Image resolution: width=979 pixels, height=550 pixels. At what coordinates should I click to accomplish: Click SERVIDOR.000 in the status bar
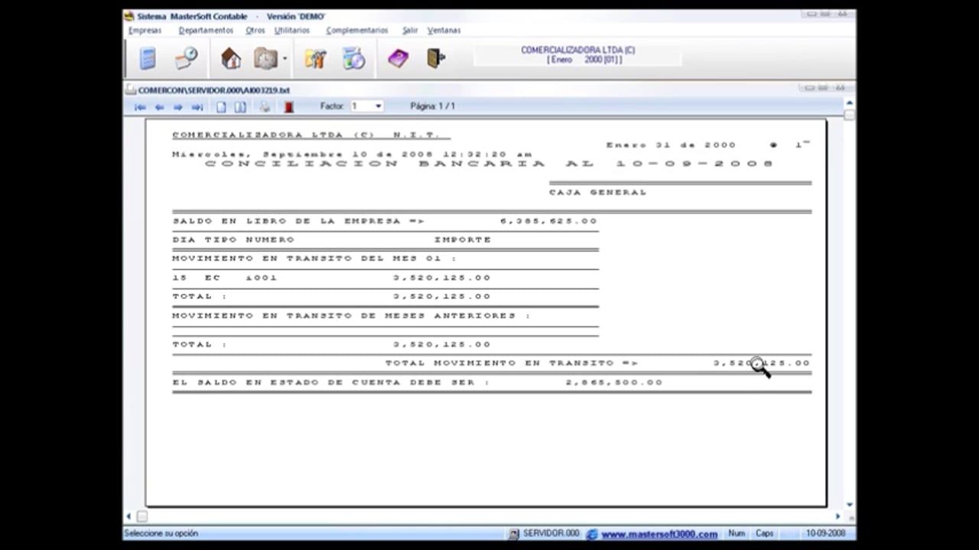coord(551,533)
